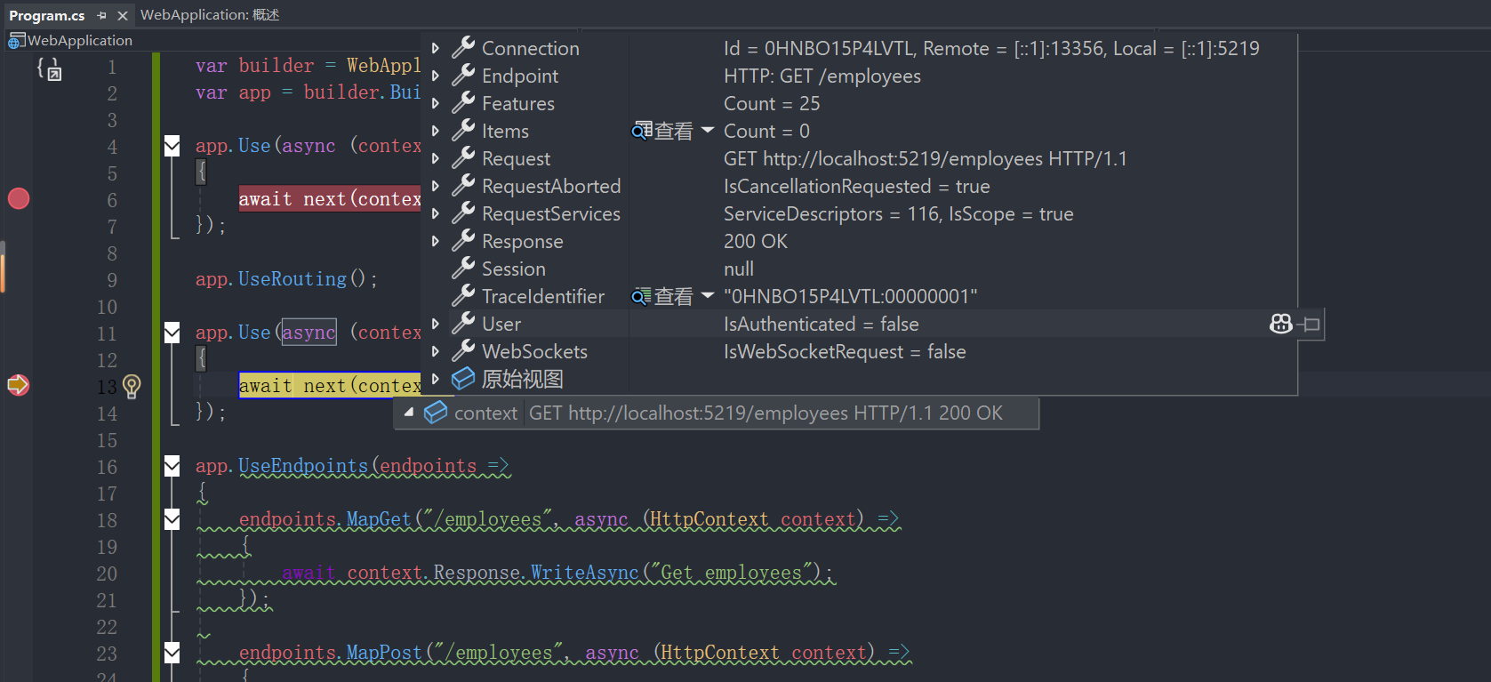Image resolution: width=1491 pixels, height=682 pixels.
Task: Expand the Connection property node
Action: 436,48
